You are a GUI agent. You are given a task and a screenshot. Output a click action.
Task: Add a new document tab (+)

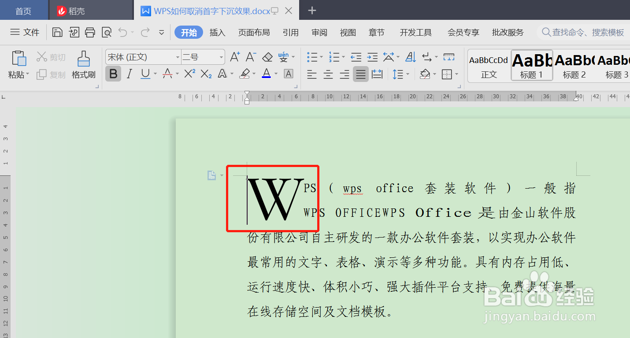pyautogui.click(x=312, y=11)
